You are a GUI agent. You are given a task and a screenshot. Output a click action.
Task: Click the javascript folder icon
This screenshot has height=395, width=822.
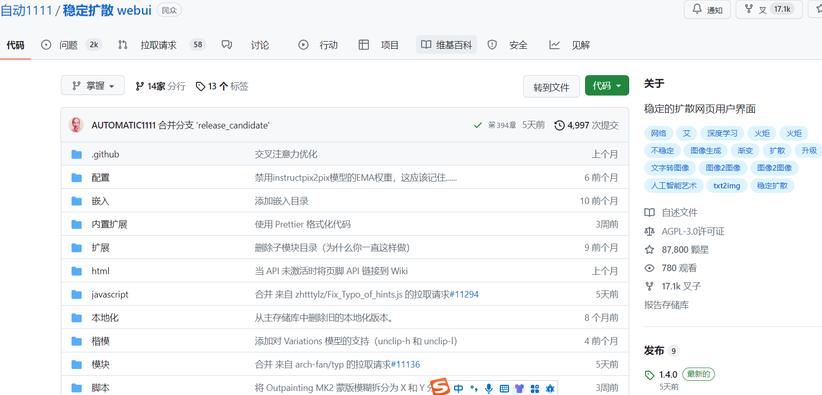[x=77, y=294]
